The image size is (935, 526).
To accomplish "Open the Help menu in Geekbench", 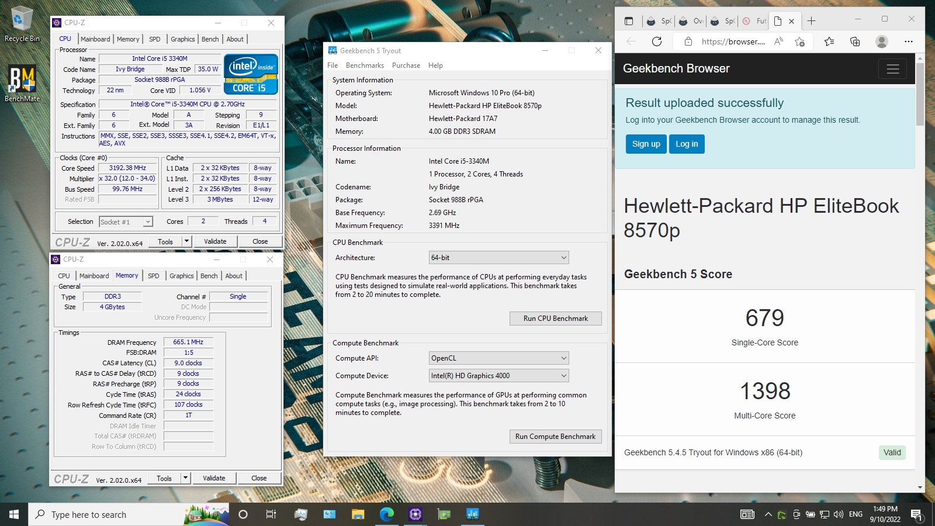I will click(435, 65).
